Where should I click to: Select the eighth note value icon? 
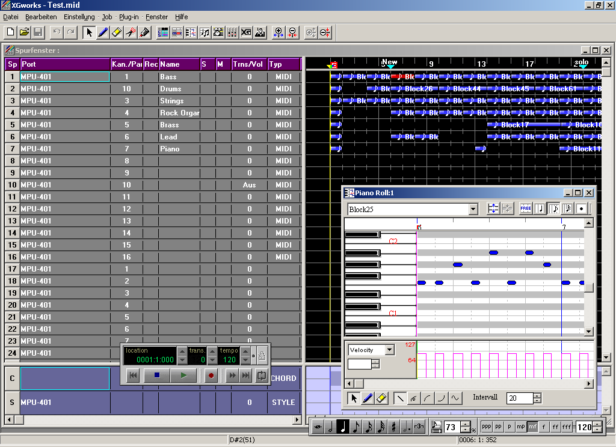(x=356, y=427)
